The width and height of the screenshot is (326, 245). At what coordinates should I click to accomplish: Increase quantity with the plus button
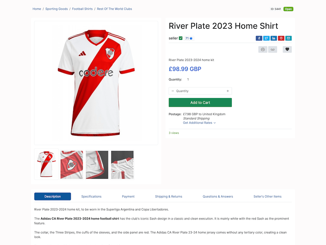(228, 91)
